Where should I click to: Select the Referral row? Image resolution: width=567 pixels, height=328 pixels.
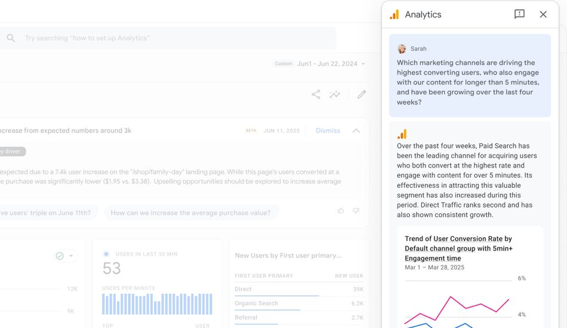(x=299, y=317)
